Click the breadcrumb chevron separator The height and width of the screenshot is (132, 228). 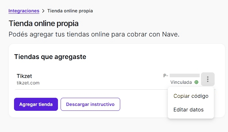(43, 11)
